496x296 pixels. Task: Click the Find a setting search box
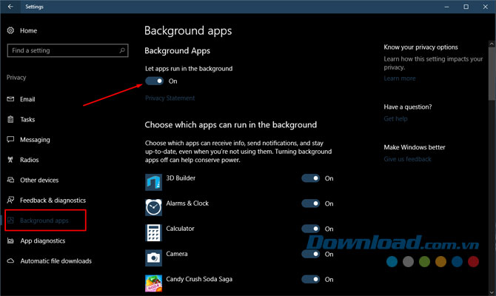point(67,50)
